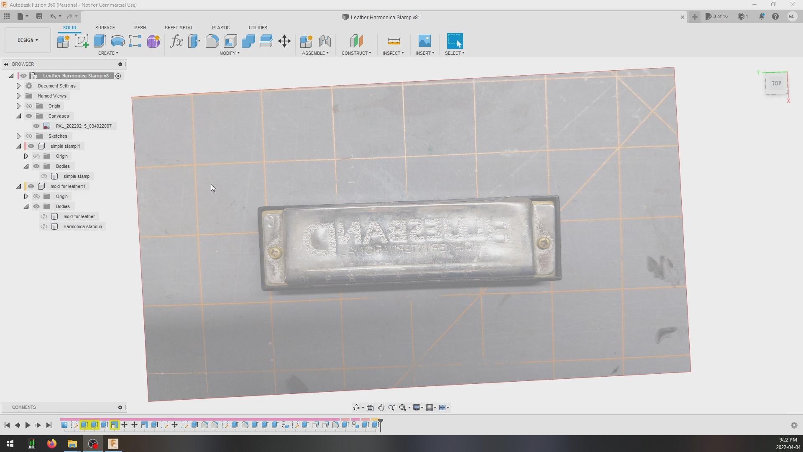Image resolution: width=803 pixels, height=452 pixels.
Task: Open the Help question mark icon
Action: tap(775, 16)
